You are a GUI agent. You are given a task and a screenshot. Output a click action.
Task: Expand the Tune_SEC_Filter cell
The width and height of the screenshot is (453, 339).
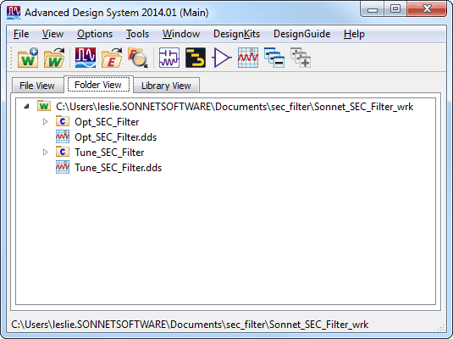(46, 153)
